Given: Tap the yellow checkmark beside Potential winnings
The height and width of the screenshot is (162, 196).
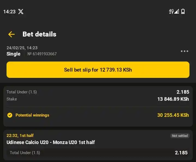Looking at the screenshot, I should tap(10, 115).
